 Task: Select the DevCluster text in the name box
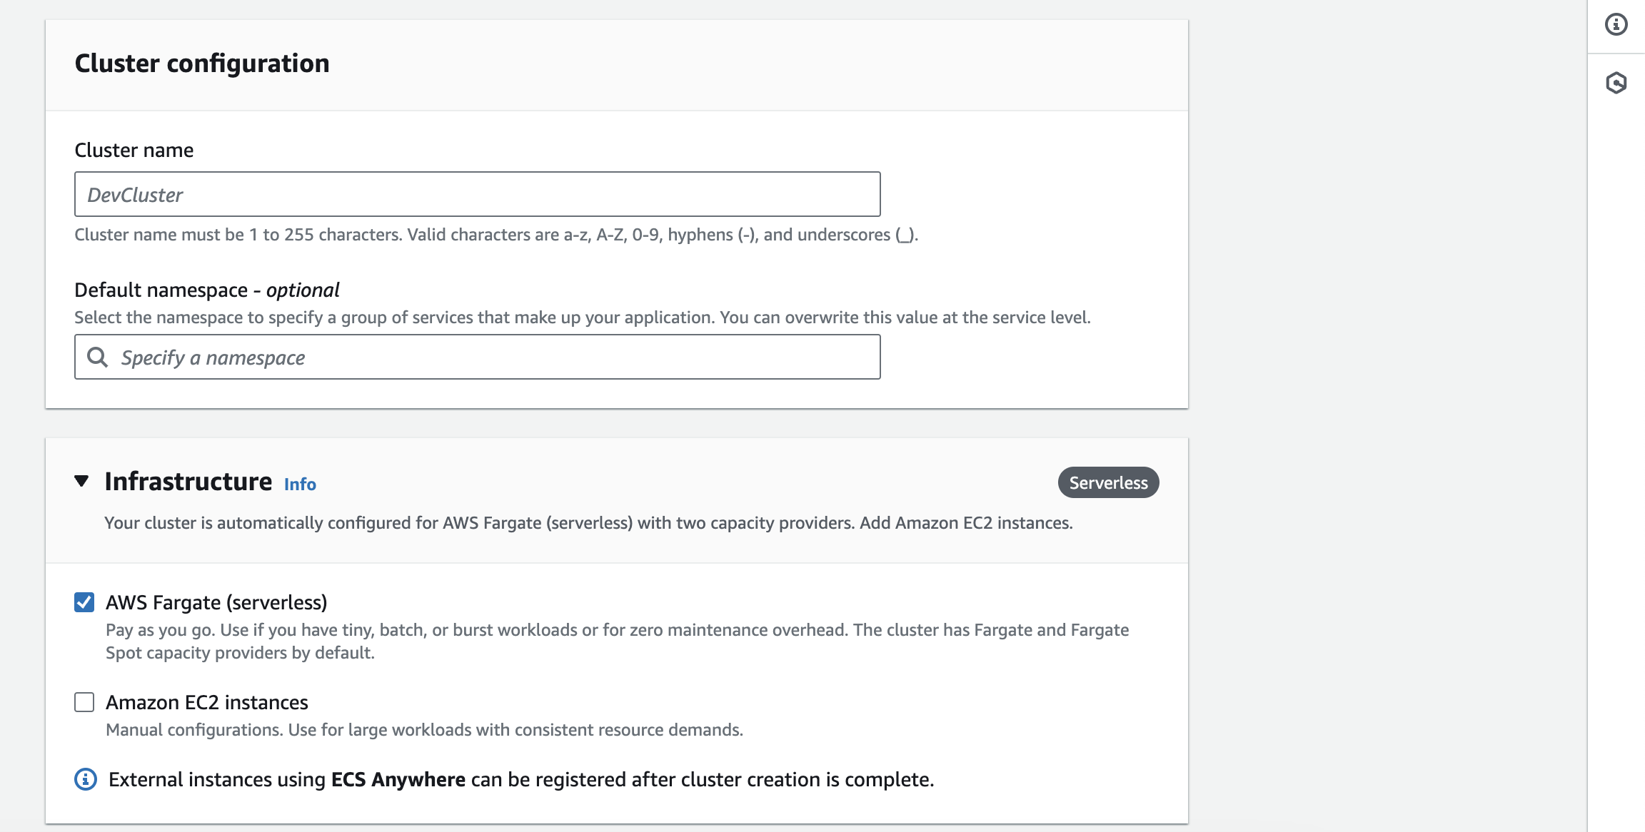coord(134,193)
